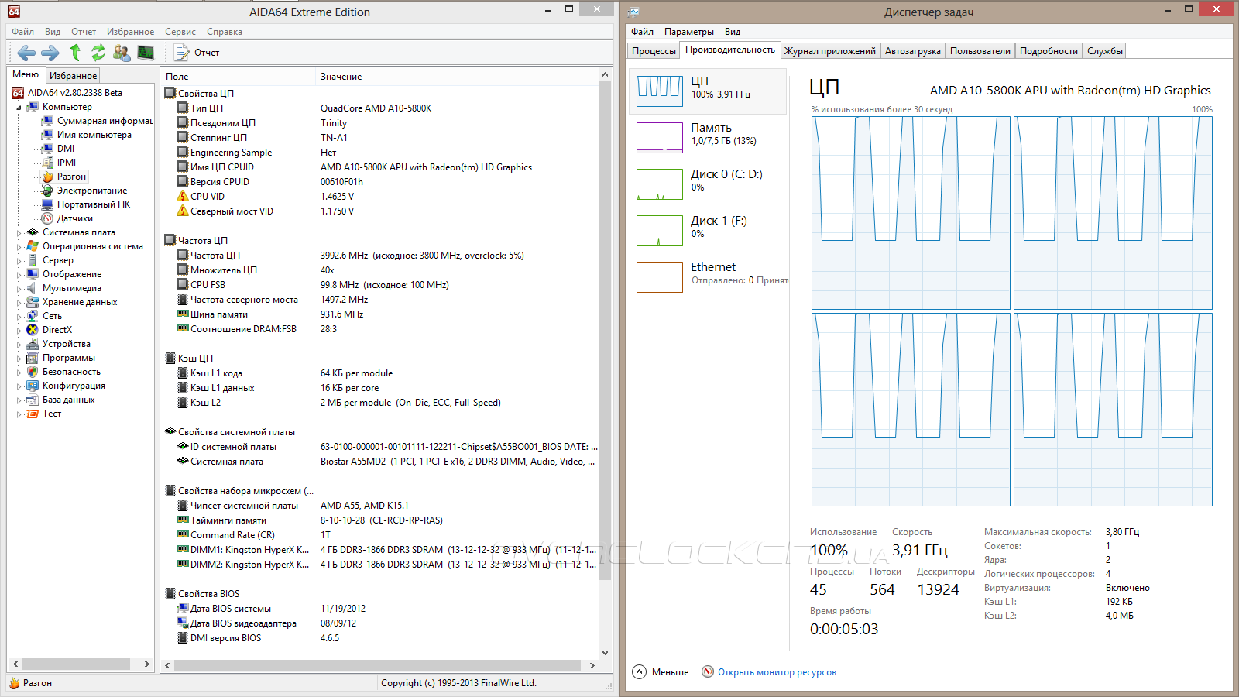Open the Автозагрузка tab
1239x697 pixels.
click(x=913, y=51)
